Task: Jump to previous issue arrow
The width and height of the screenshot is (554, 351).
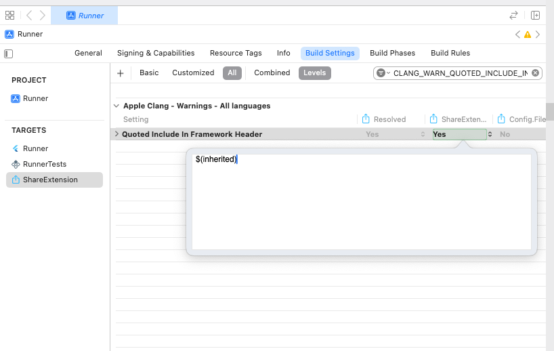Action: pos(517,35)
